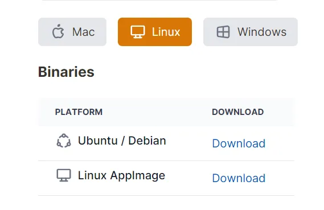Click the monitor icon beside Linux AppImage

tap(64, 175)
